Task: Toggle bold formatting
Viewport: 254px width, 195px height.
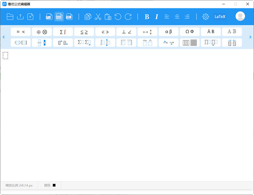Action: [x=147, y=17]
